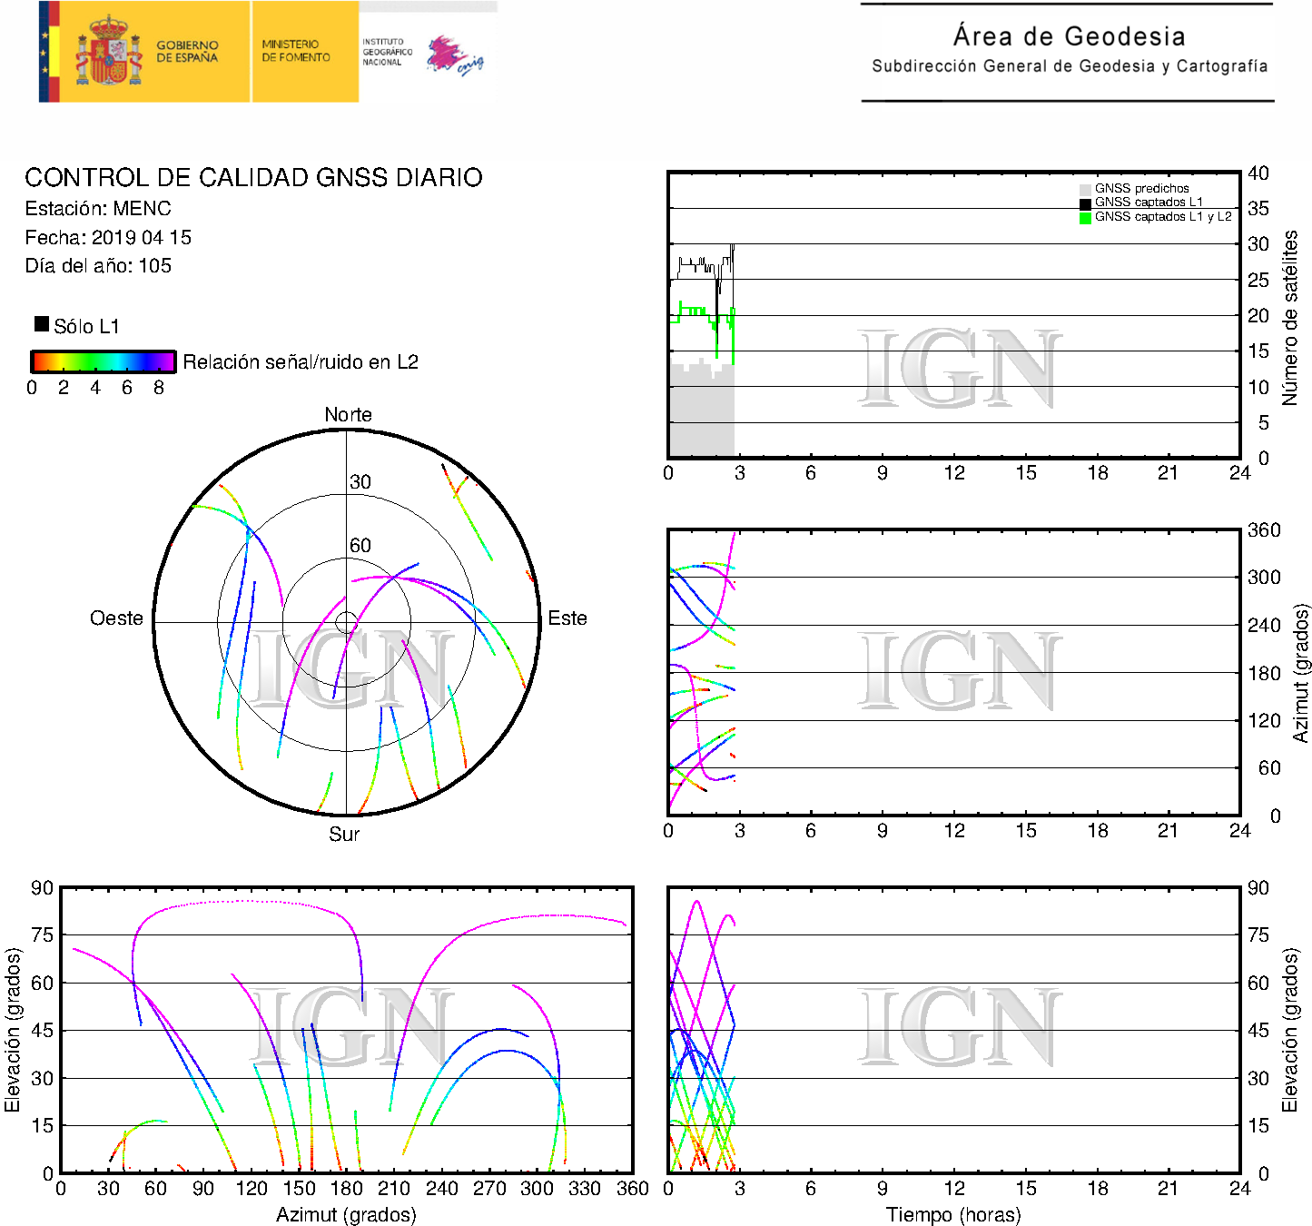The height and width of the screenshot is (1226, 1312).
Task: Click the right Elevación (grados) axis label
Action: point(1289,1030)
